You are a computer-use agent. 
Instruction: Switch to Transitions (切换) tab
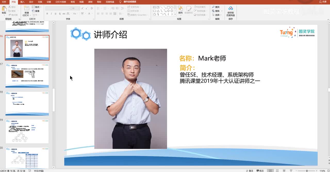coord(40,2)
